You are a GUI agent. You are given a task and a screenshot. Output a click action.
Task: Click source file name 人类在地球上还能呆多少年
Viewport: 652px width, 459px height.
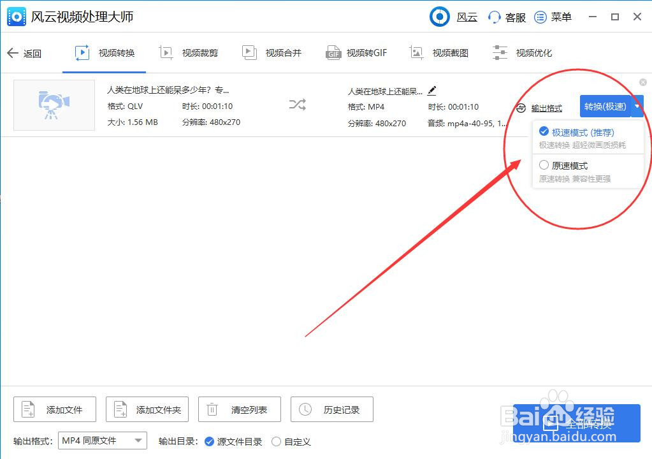click(x=168, y=89)
